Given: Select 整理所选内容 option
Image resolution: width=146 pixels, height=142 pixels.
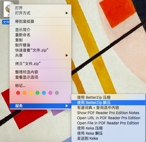Looking at the screenshot, I should [40, 72].
